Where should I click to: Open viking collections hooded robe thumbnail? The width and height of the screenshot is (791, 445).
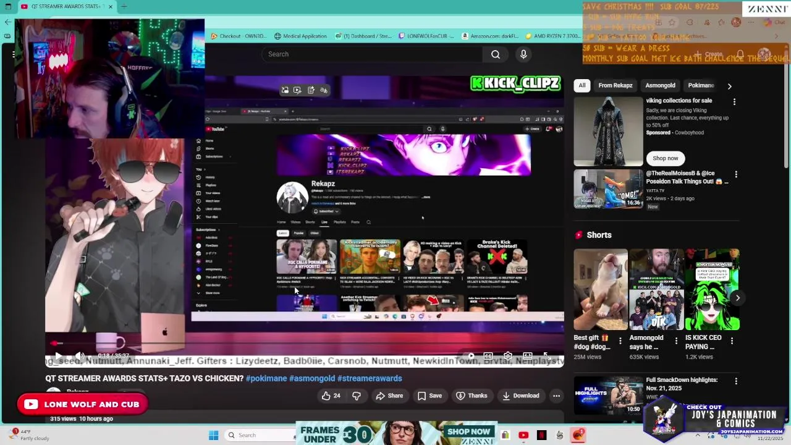tap(608, 131)
